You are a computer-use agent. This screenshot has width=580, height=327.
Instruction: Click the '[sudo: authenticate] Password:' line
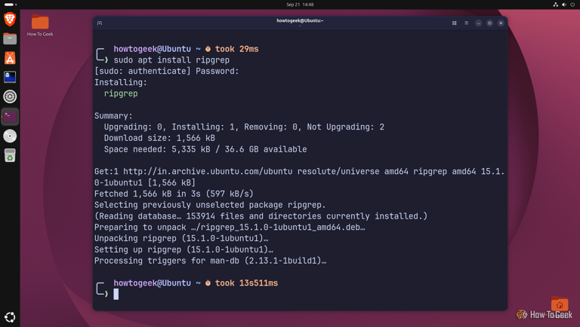(166, 71)
